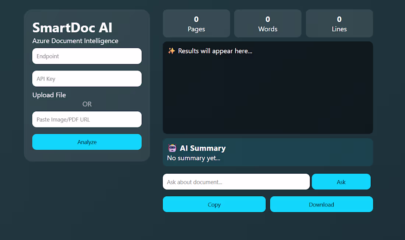Copy the results with Copy button
This screenshot has height=240, width=405.
pos(214,204)
